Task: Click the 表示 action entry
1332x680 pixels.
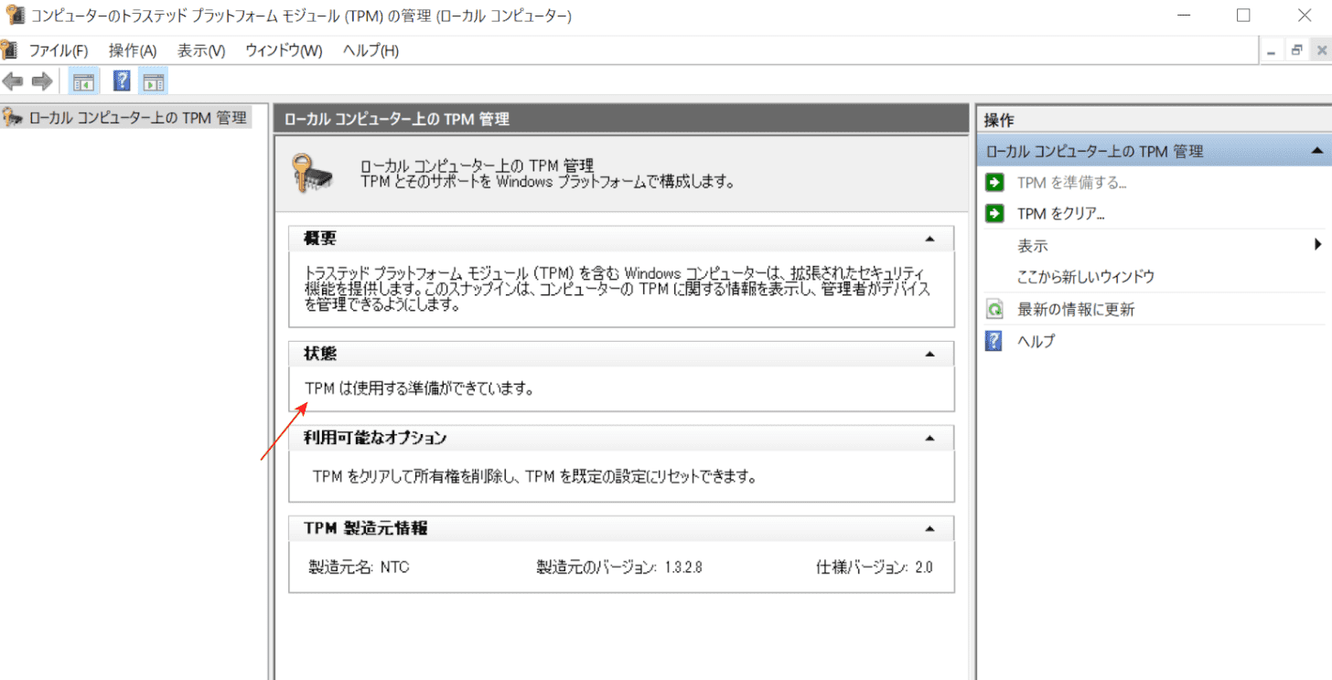Action: point(1033,246)
